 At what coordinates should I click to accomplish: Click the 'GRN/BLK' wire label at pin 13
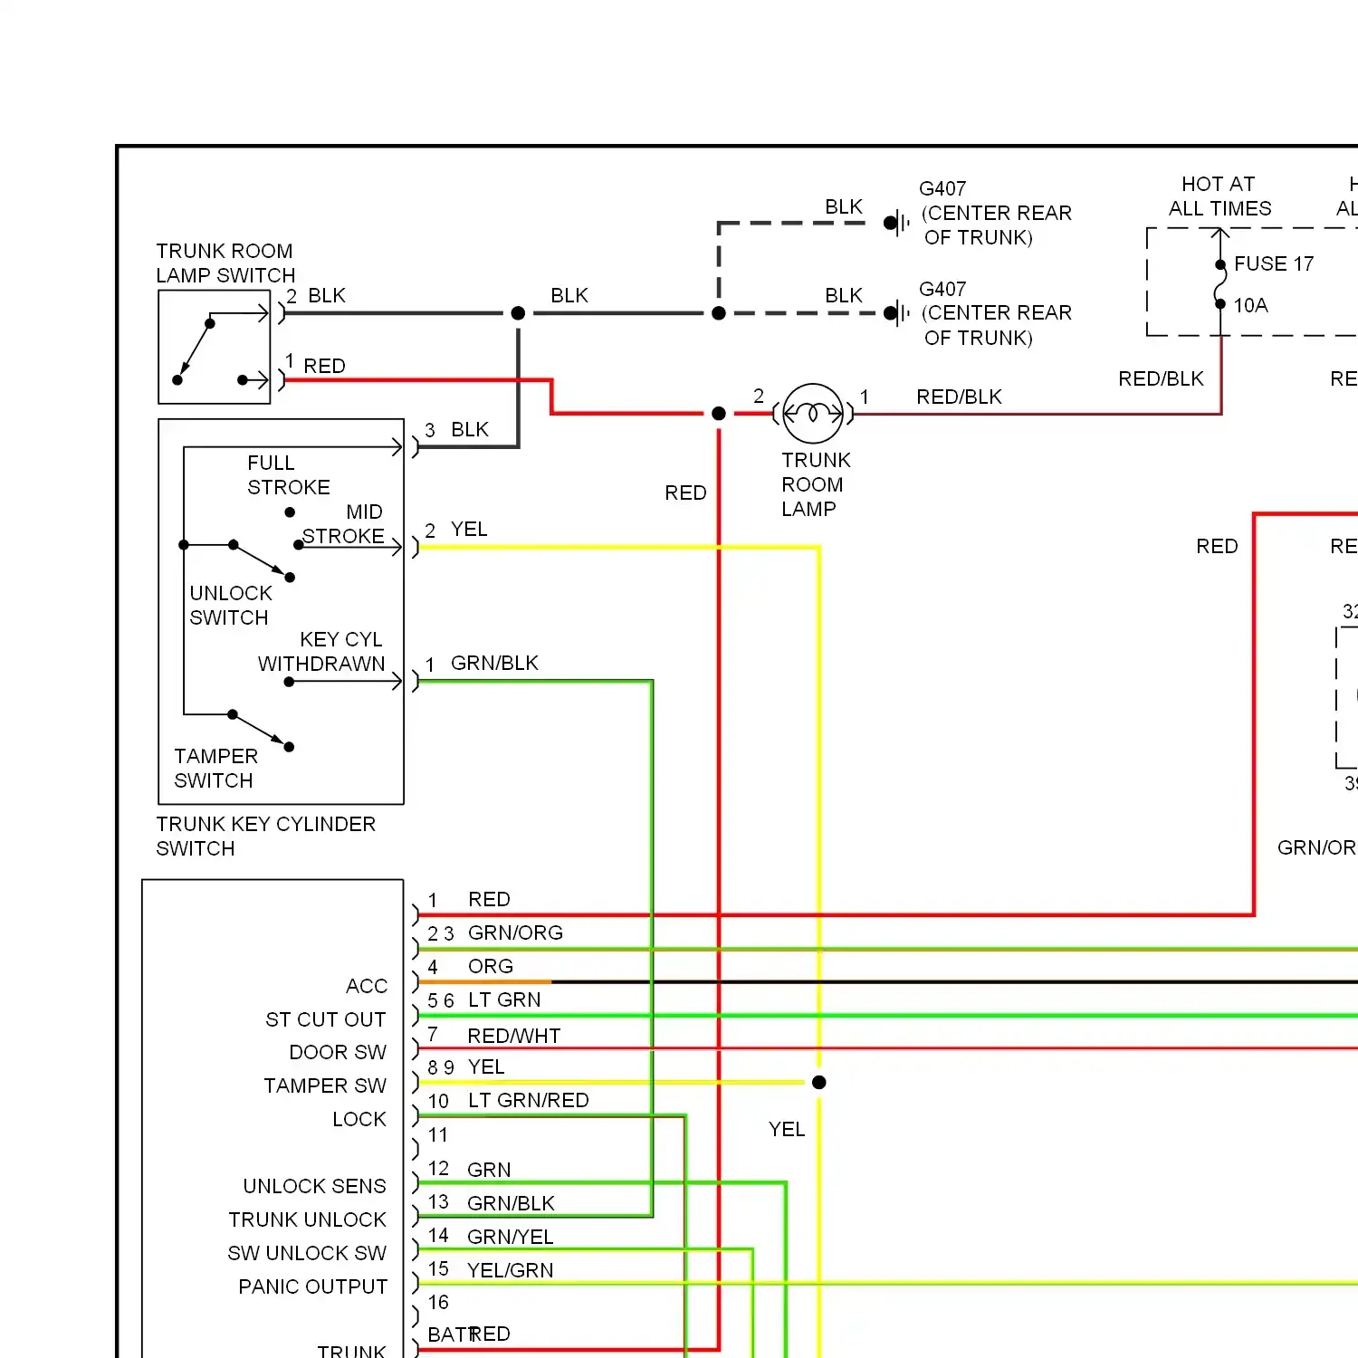511,1204
